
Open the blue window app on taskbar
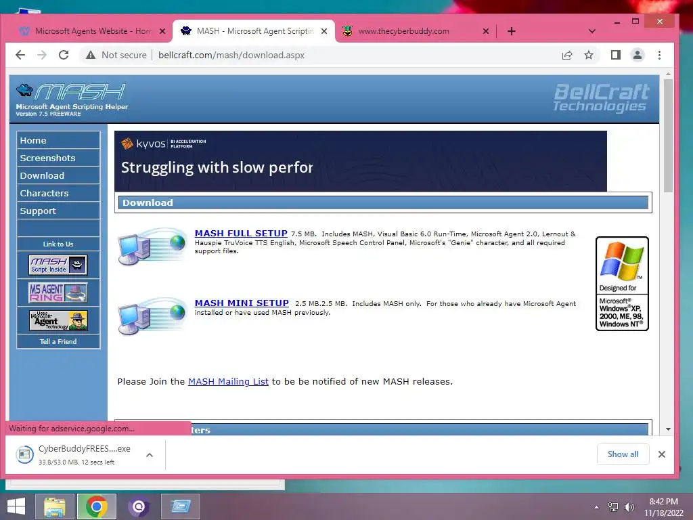(x=180, y=506)
